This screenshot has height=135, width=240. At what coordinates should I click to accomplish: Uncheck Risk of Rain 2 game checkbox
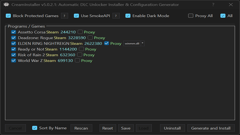click(13, 55)
